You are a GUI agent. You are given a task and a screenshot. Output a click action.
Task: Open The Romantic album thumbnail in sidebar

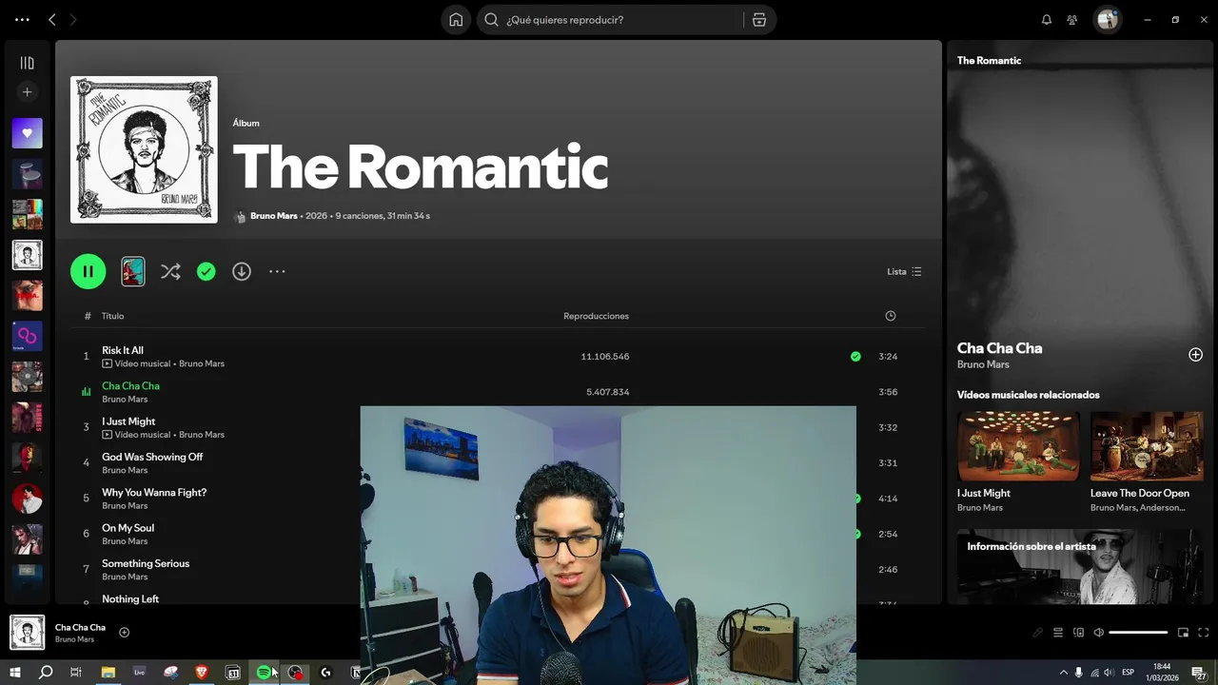point(27,255)
